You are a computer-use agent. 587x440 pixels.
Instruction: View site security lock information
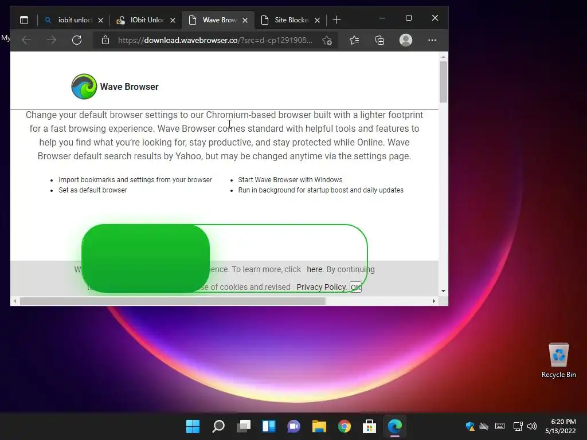105,40
